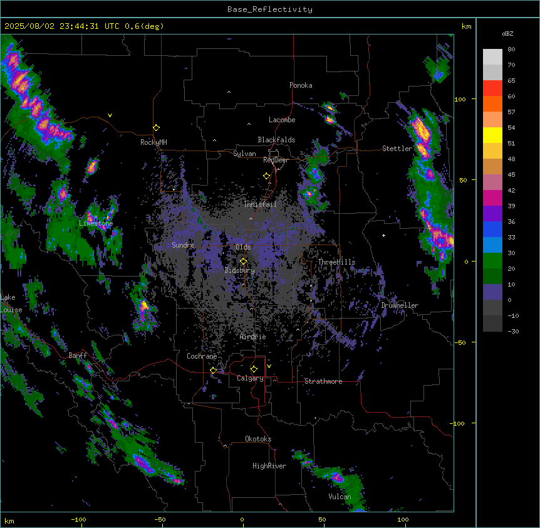The width and height of the screenshot is (540, 528).
Task: Click the white plus marker north of Drumheller
Action: pyautogui.click(x=383, y=235)
